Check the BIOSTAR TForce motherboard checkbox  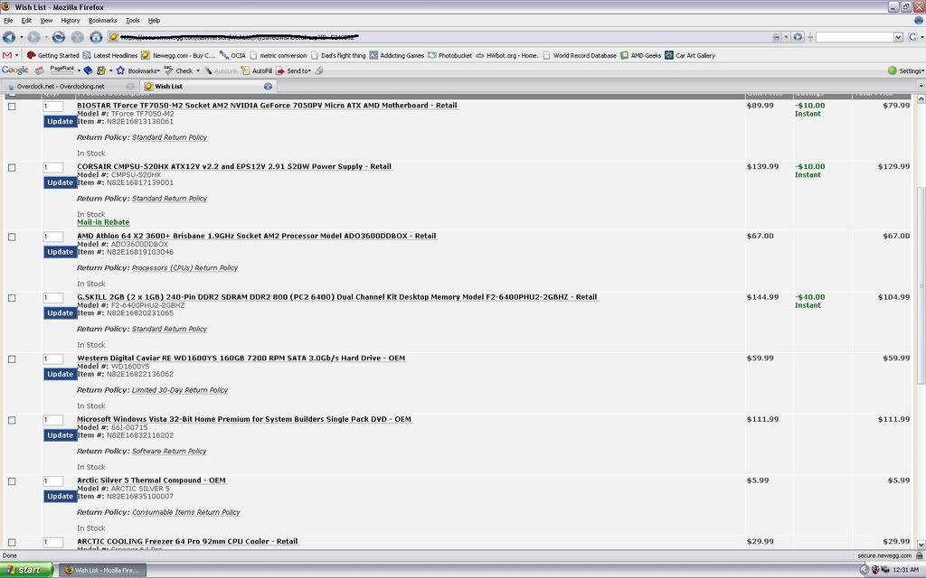(x=12, y=107)
